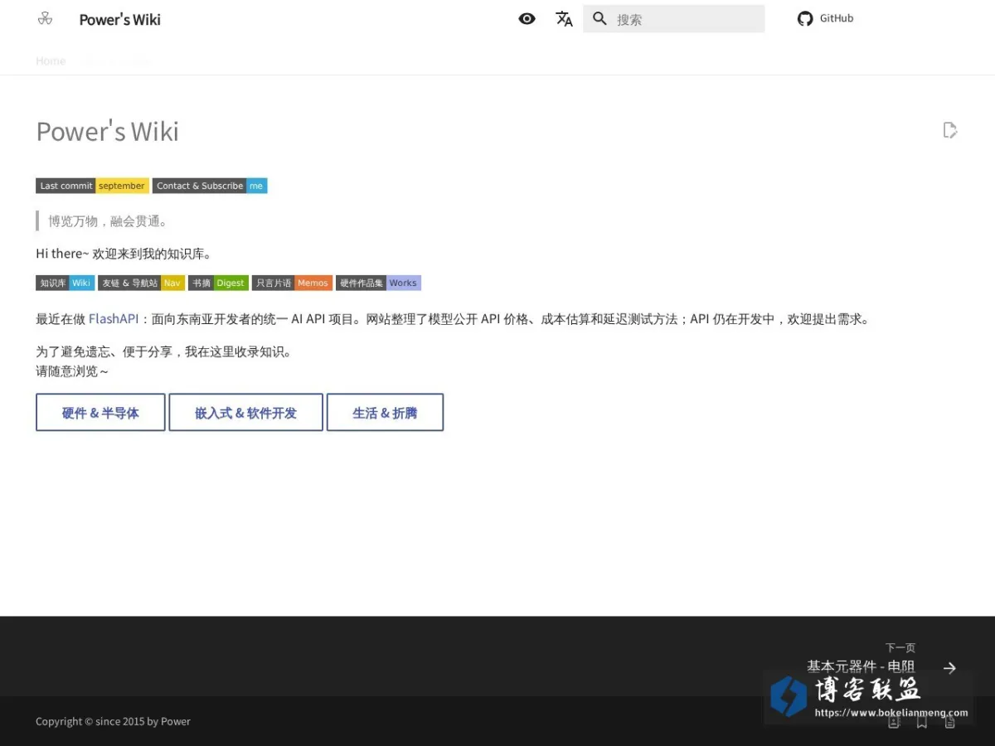Click the 请随意浏览～ text line
995x746 pixels.
(72, 371)
